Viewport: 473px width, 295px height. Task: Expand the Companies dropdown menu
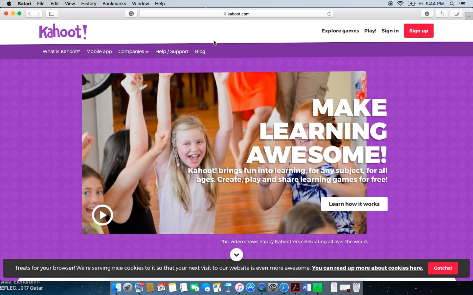pos(133,51)
